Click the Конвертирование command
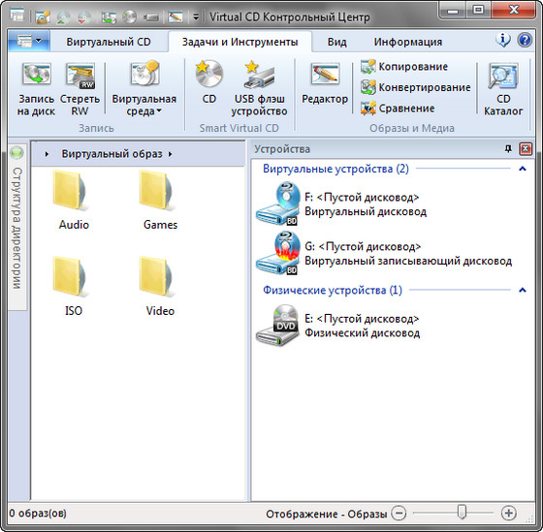The image size is (543, 532). click(416, 87)
